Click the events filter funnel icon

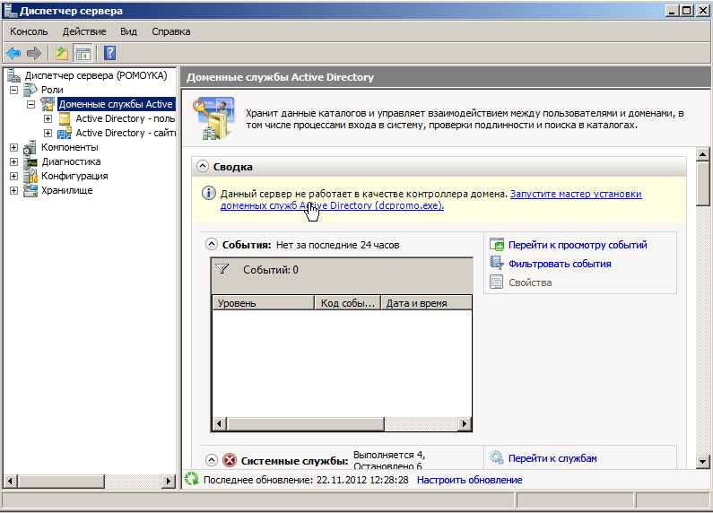coord(222,269)
